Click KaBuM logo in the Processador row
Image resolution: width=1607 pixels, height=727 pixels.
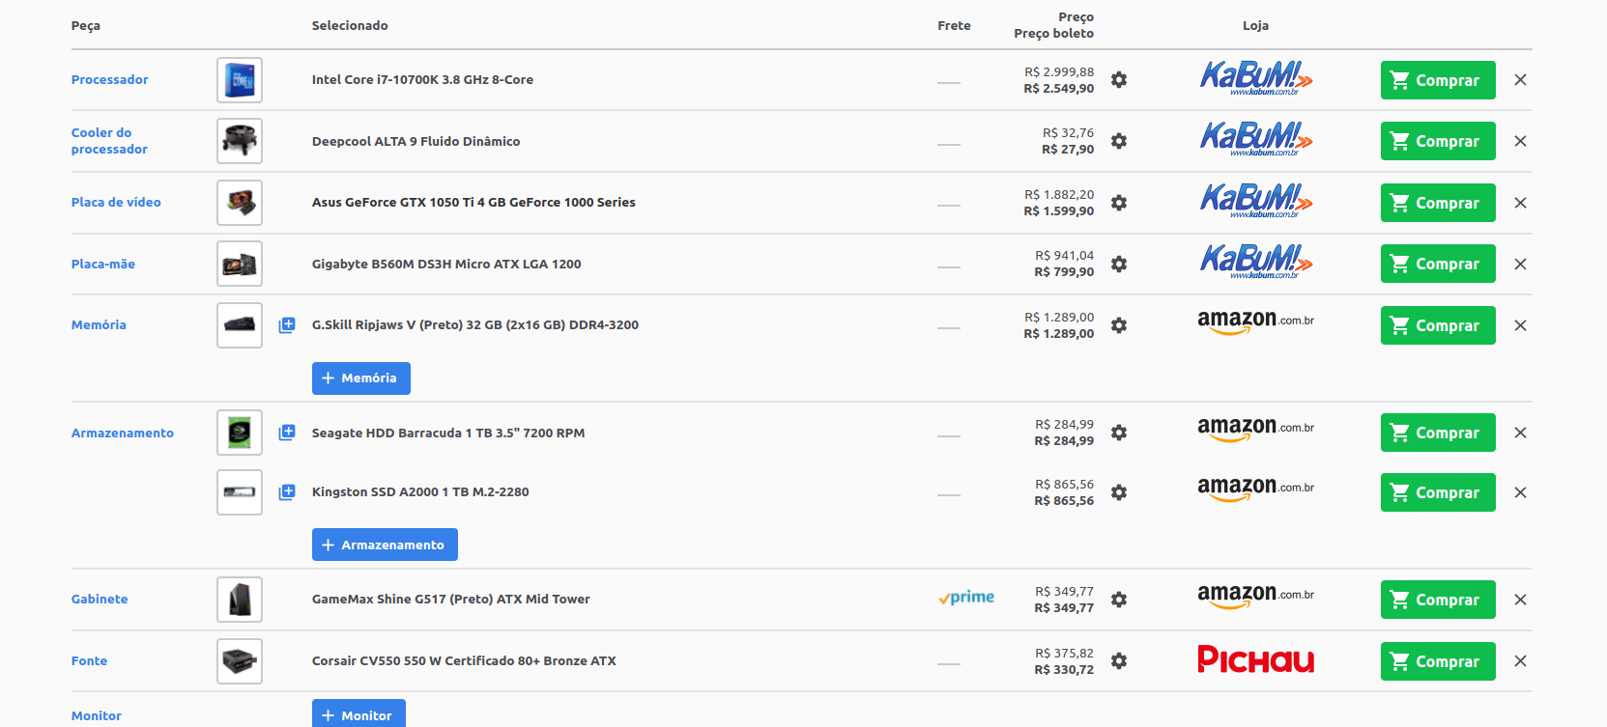coord(1256,78)
